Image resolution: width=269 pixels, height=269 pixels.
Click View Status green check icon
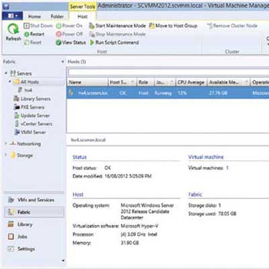[x=59, y=42]
